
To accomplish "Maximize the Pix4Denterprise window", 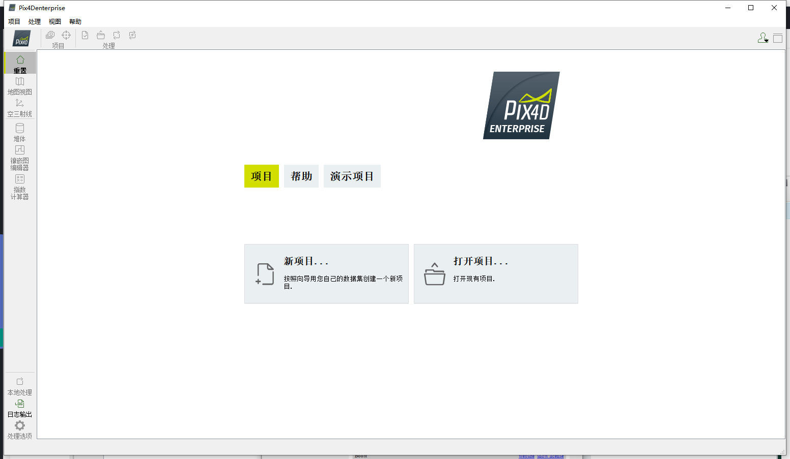I will 751,8.
